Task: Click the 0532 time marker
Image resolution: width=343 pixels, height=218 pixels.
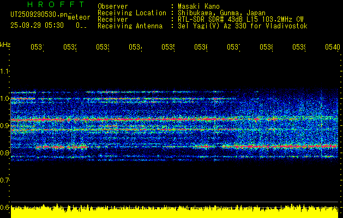Action: click(x=70, y=47)
